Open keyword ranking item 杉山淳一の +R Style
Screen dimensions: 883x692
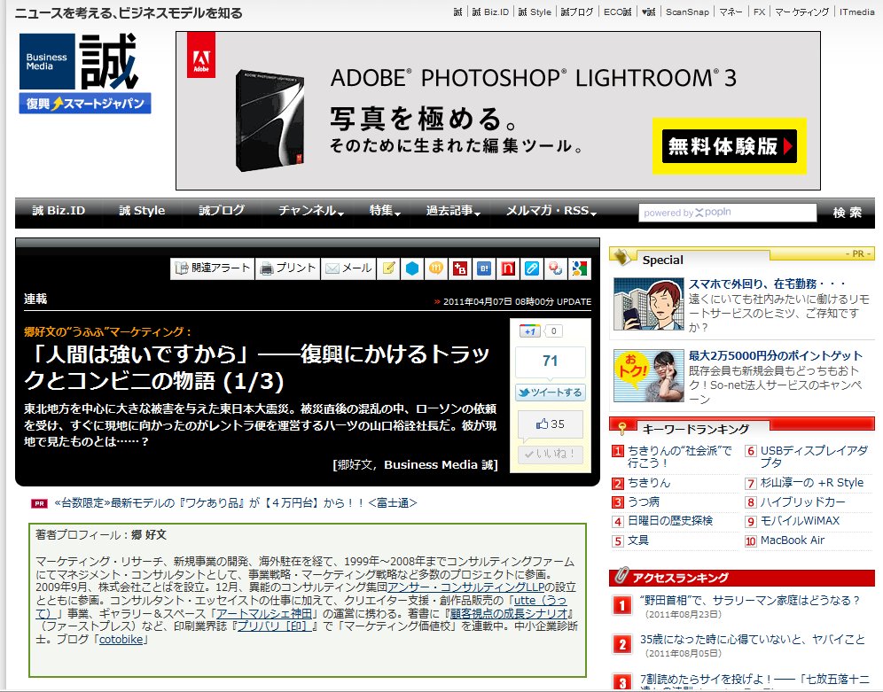point(812,483)
